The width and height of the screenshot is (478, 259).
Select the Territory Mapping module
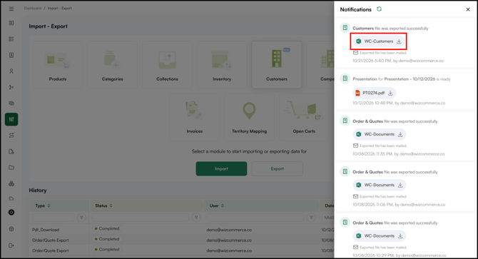click(249, 117)
